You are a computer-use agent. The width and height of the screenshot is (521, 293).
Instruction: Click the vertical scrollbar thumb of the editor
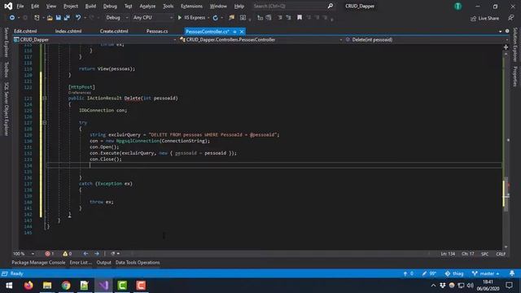point(506,193)
